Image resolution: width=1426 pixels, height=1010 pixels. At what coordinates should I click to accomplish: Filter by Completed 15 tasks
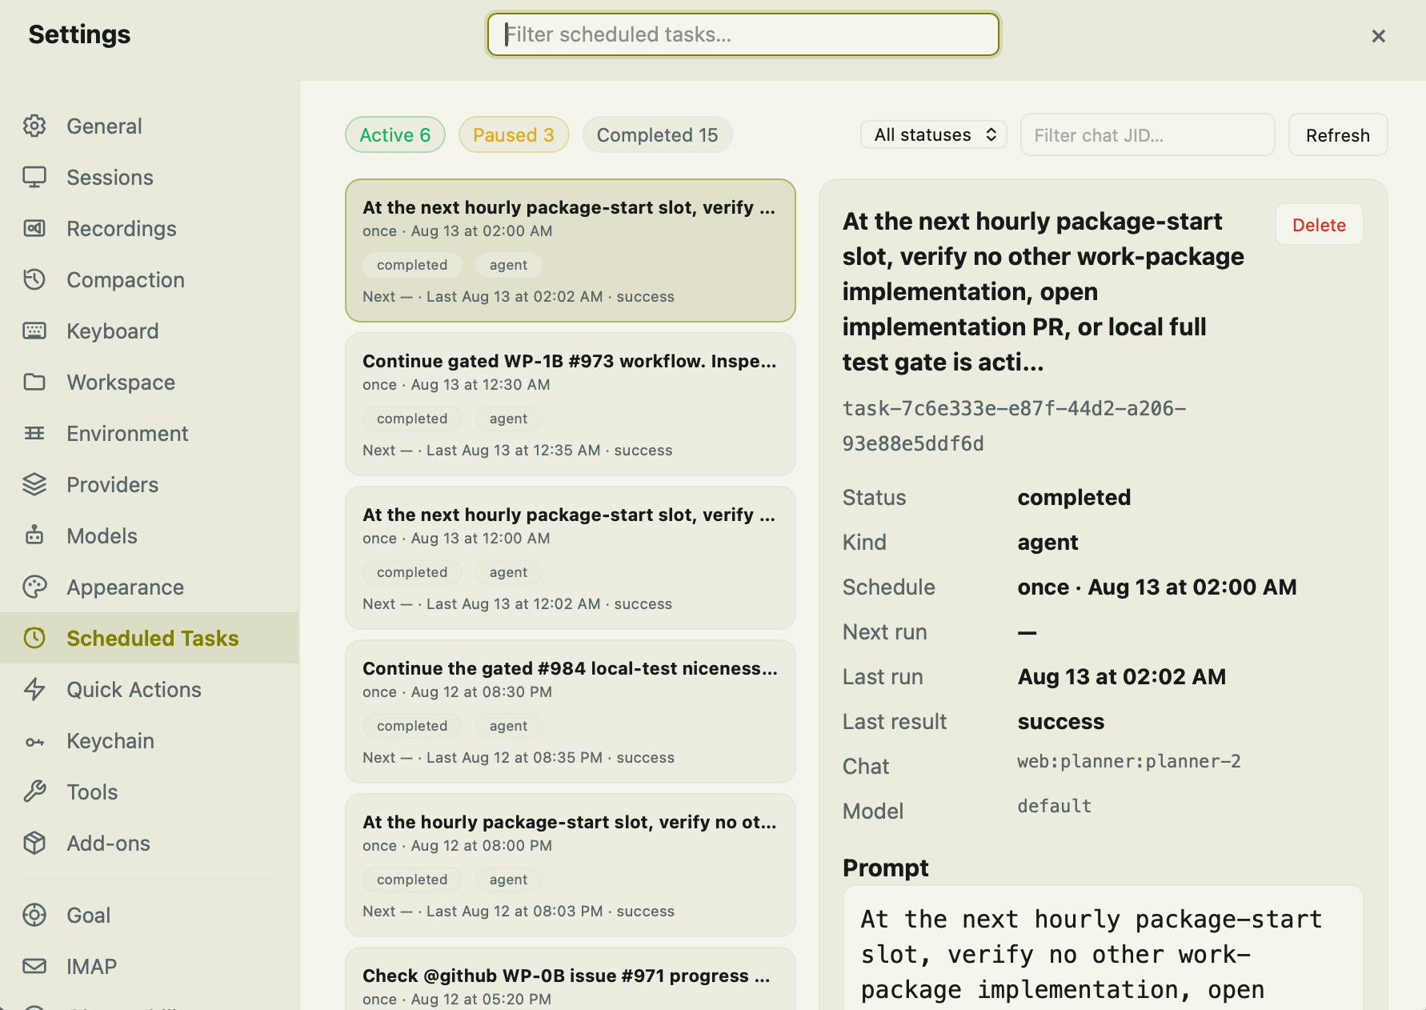pos(657,134)
